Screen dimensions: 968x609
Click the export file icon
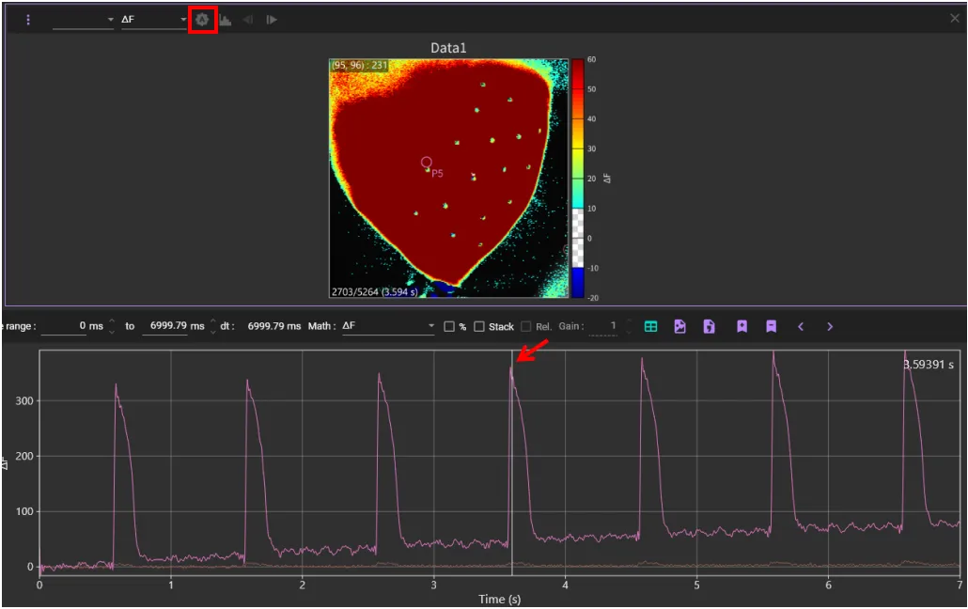pyautogui.click(x=710, y=327)
